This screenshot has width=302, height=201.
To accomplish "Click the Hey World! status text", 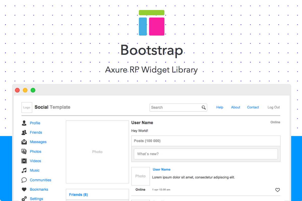I will click(140, 131).
